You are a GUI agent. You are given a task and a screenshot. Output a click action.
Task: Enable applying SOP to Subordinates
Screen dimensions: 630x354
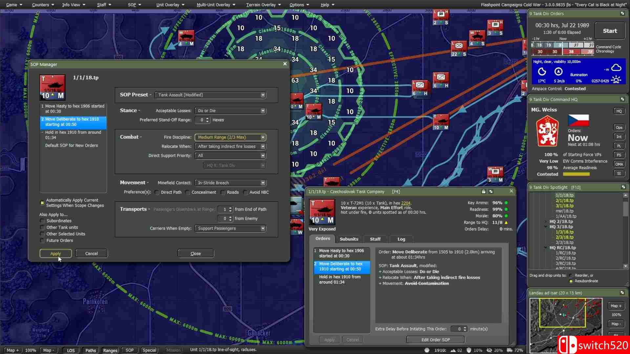tap(42, 221)
